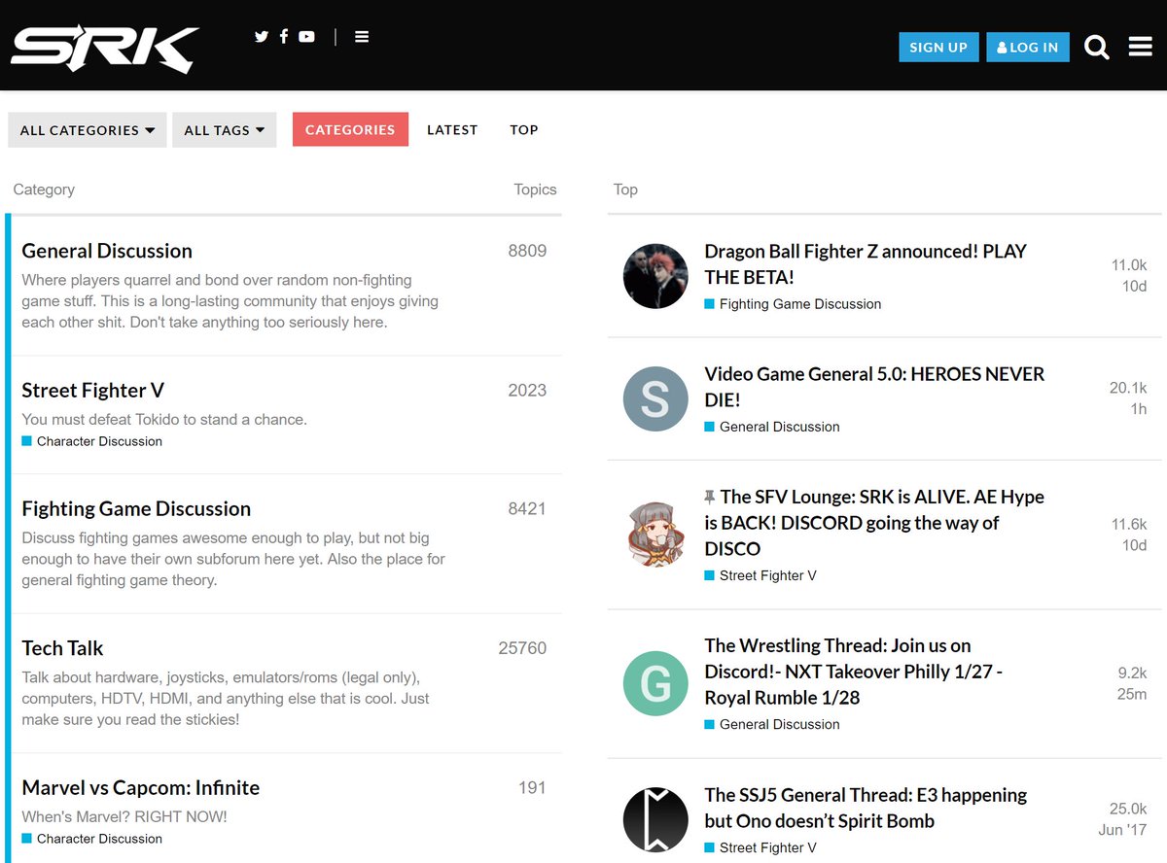Click the 11.6k count on SFV Lounge

[x=1129, y=524]
